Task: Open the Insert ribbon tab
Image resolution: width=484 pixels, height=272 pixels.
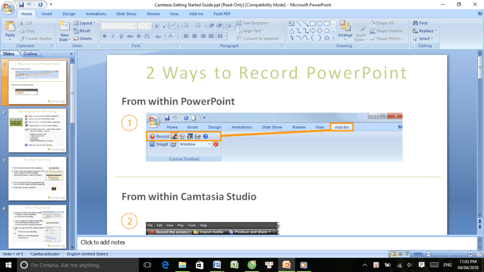Action: click(47, 14)
